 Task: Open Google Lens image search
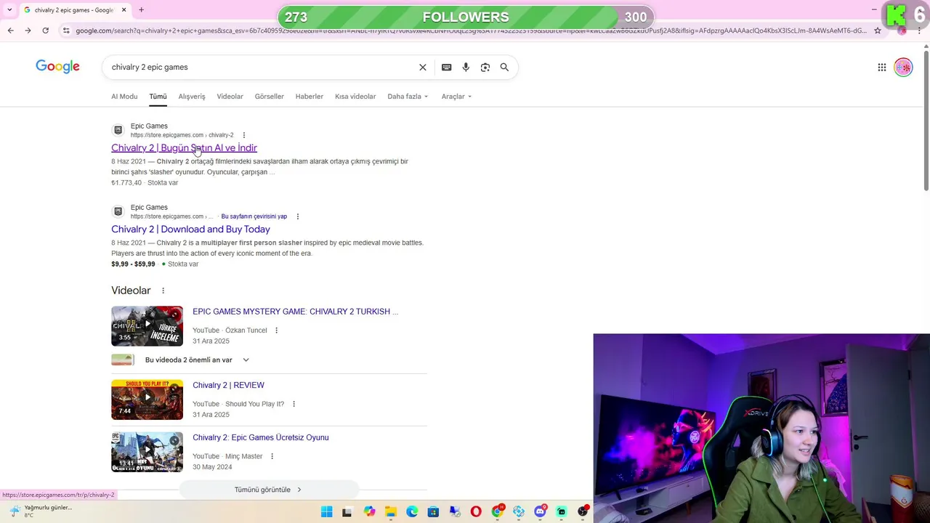pyautogui.click(x=485, y=67)
